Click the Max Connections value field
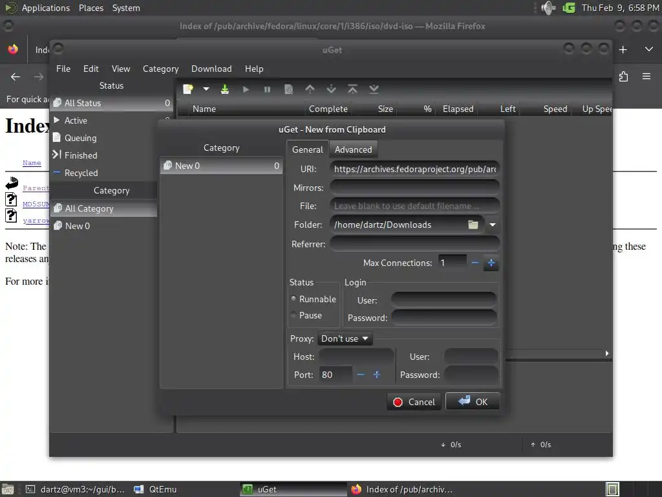Screen dimensions: 662x497 452,263
